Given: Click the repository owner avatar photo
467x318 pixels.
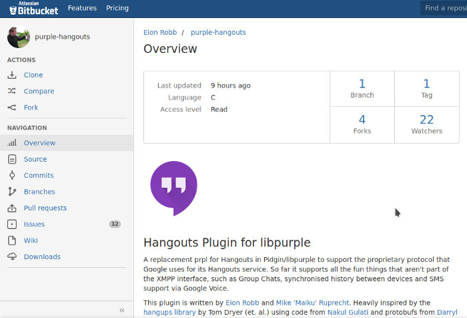Looking at the screenshot, I should coord(19,37).
